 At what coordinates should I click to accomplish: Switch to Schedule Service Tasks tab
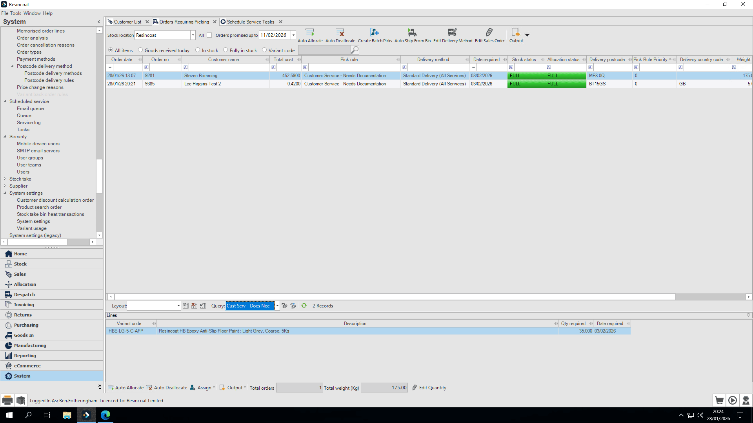coord(251,22)
